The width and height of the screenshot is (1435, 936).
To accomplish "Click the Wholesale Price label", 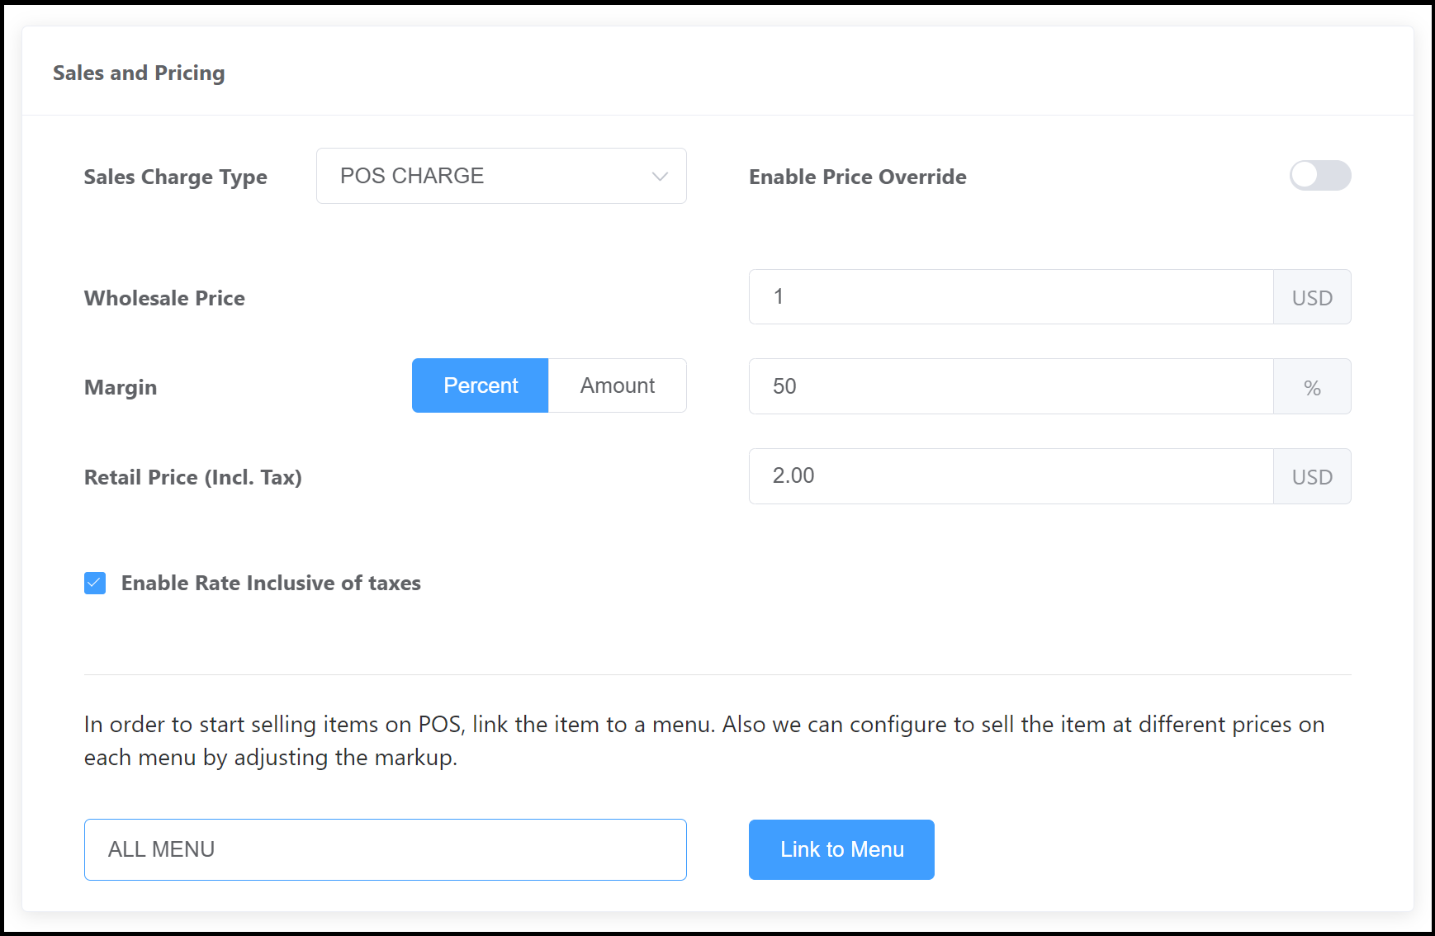I will [164, 298].
